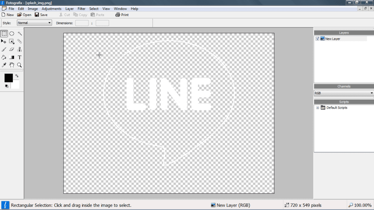Select the Paintbrush tool

pos(4,49)
